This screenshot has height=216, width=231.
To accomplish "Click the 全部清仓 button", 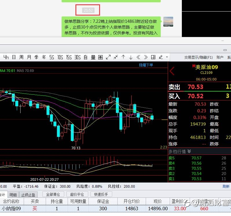I will 53,194.
